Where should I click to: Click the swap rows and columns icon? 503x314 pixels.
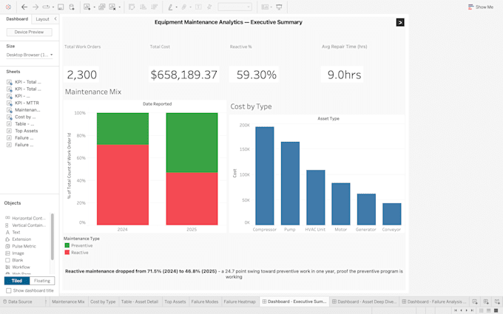point(132,7)
